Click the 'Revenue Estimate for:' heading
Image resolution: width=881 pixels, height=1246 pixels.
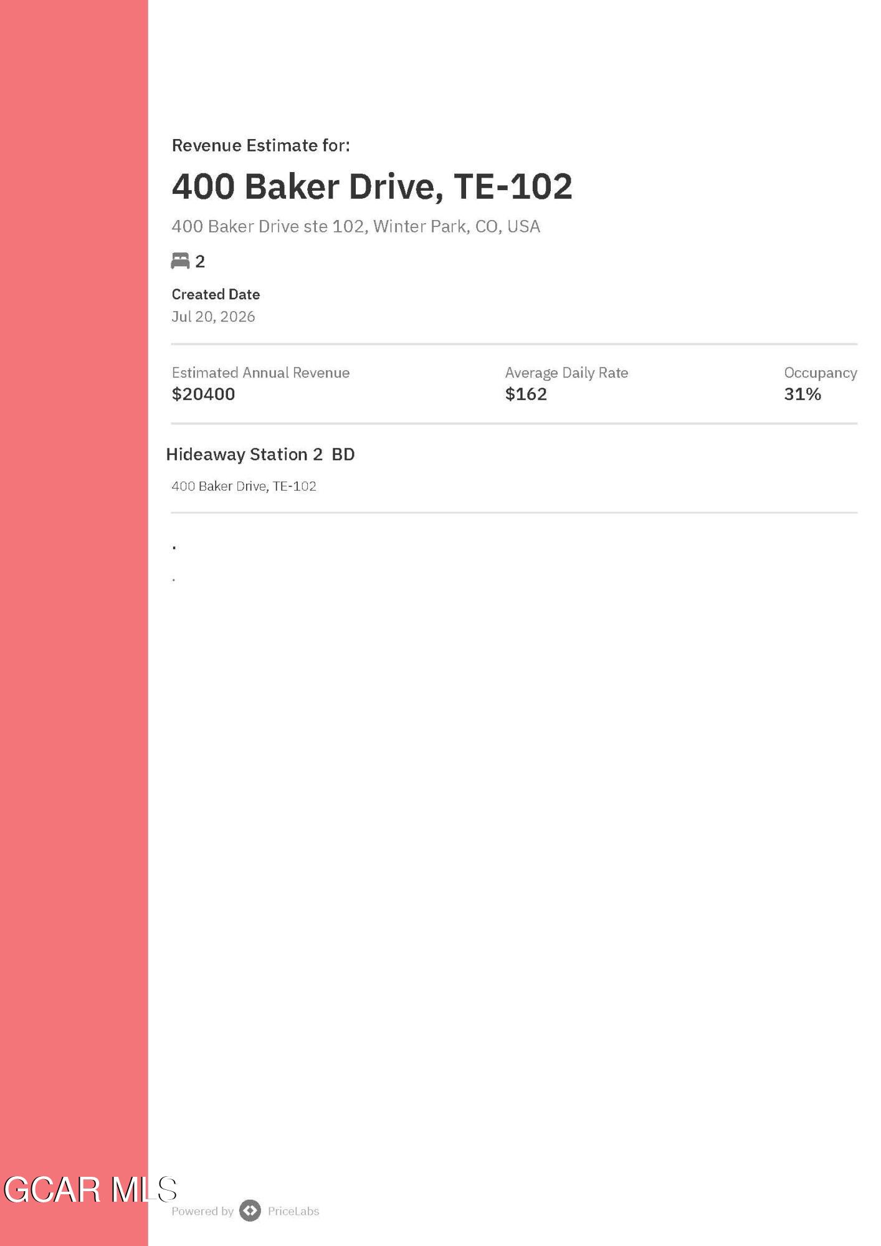[x=260, y=145]
